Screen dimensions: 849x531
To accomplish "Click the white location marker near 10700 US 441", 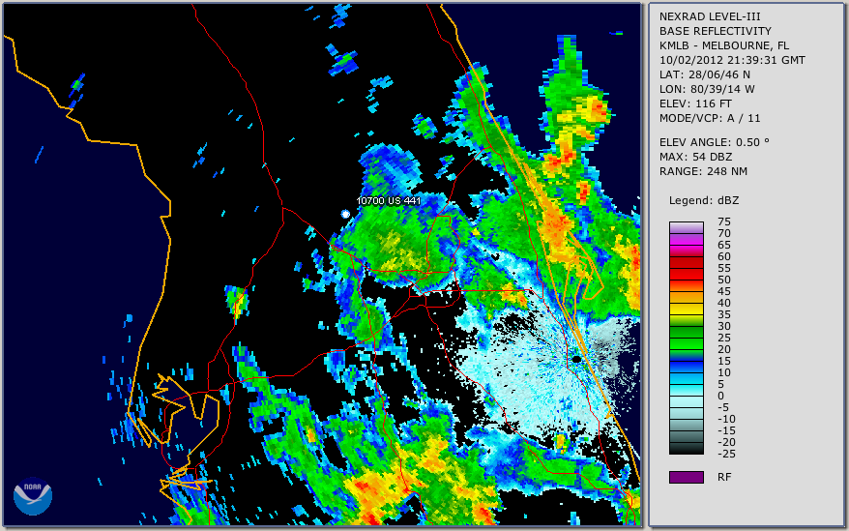I will click(345, 214).
